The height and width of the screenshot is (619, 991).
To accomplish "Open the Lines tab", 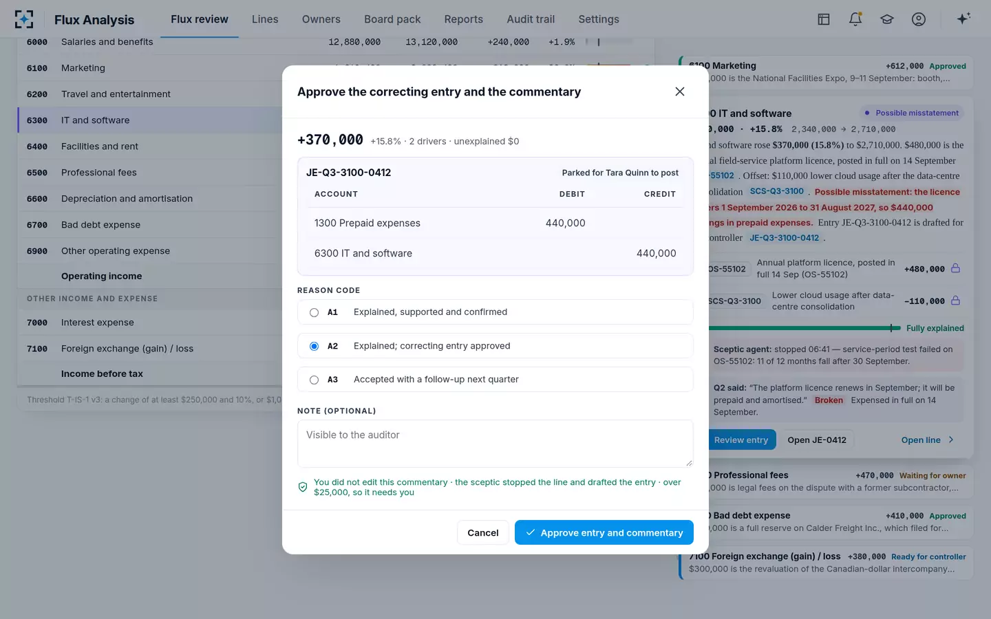I will pos(265,19).
